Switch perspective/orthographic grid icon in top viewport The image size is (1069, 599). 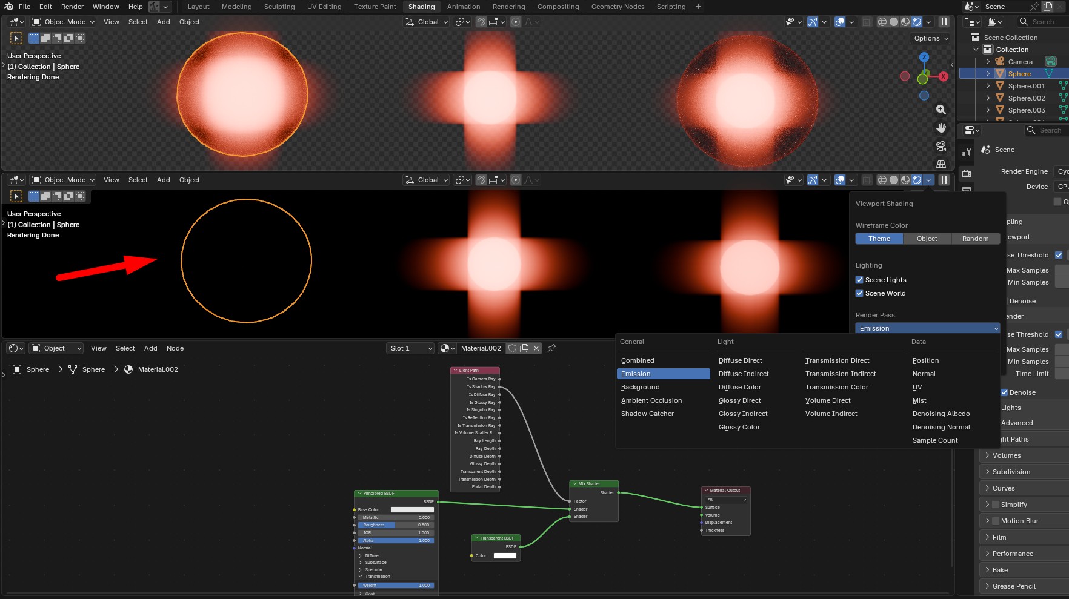941,164
